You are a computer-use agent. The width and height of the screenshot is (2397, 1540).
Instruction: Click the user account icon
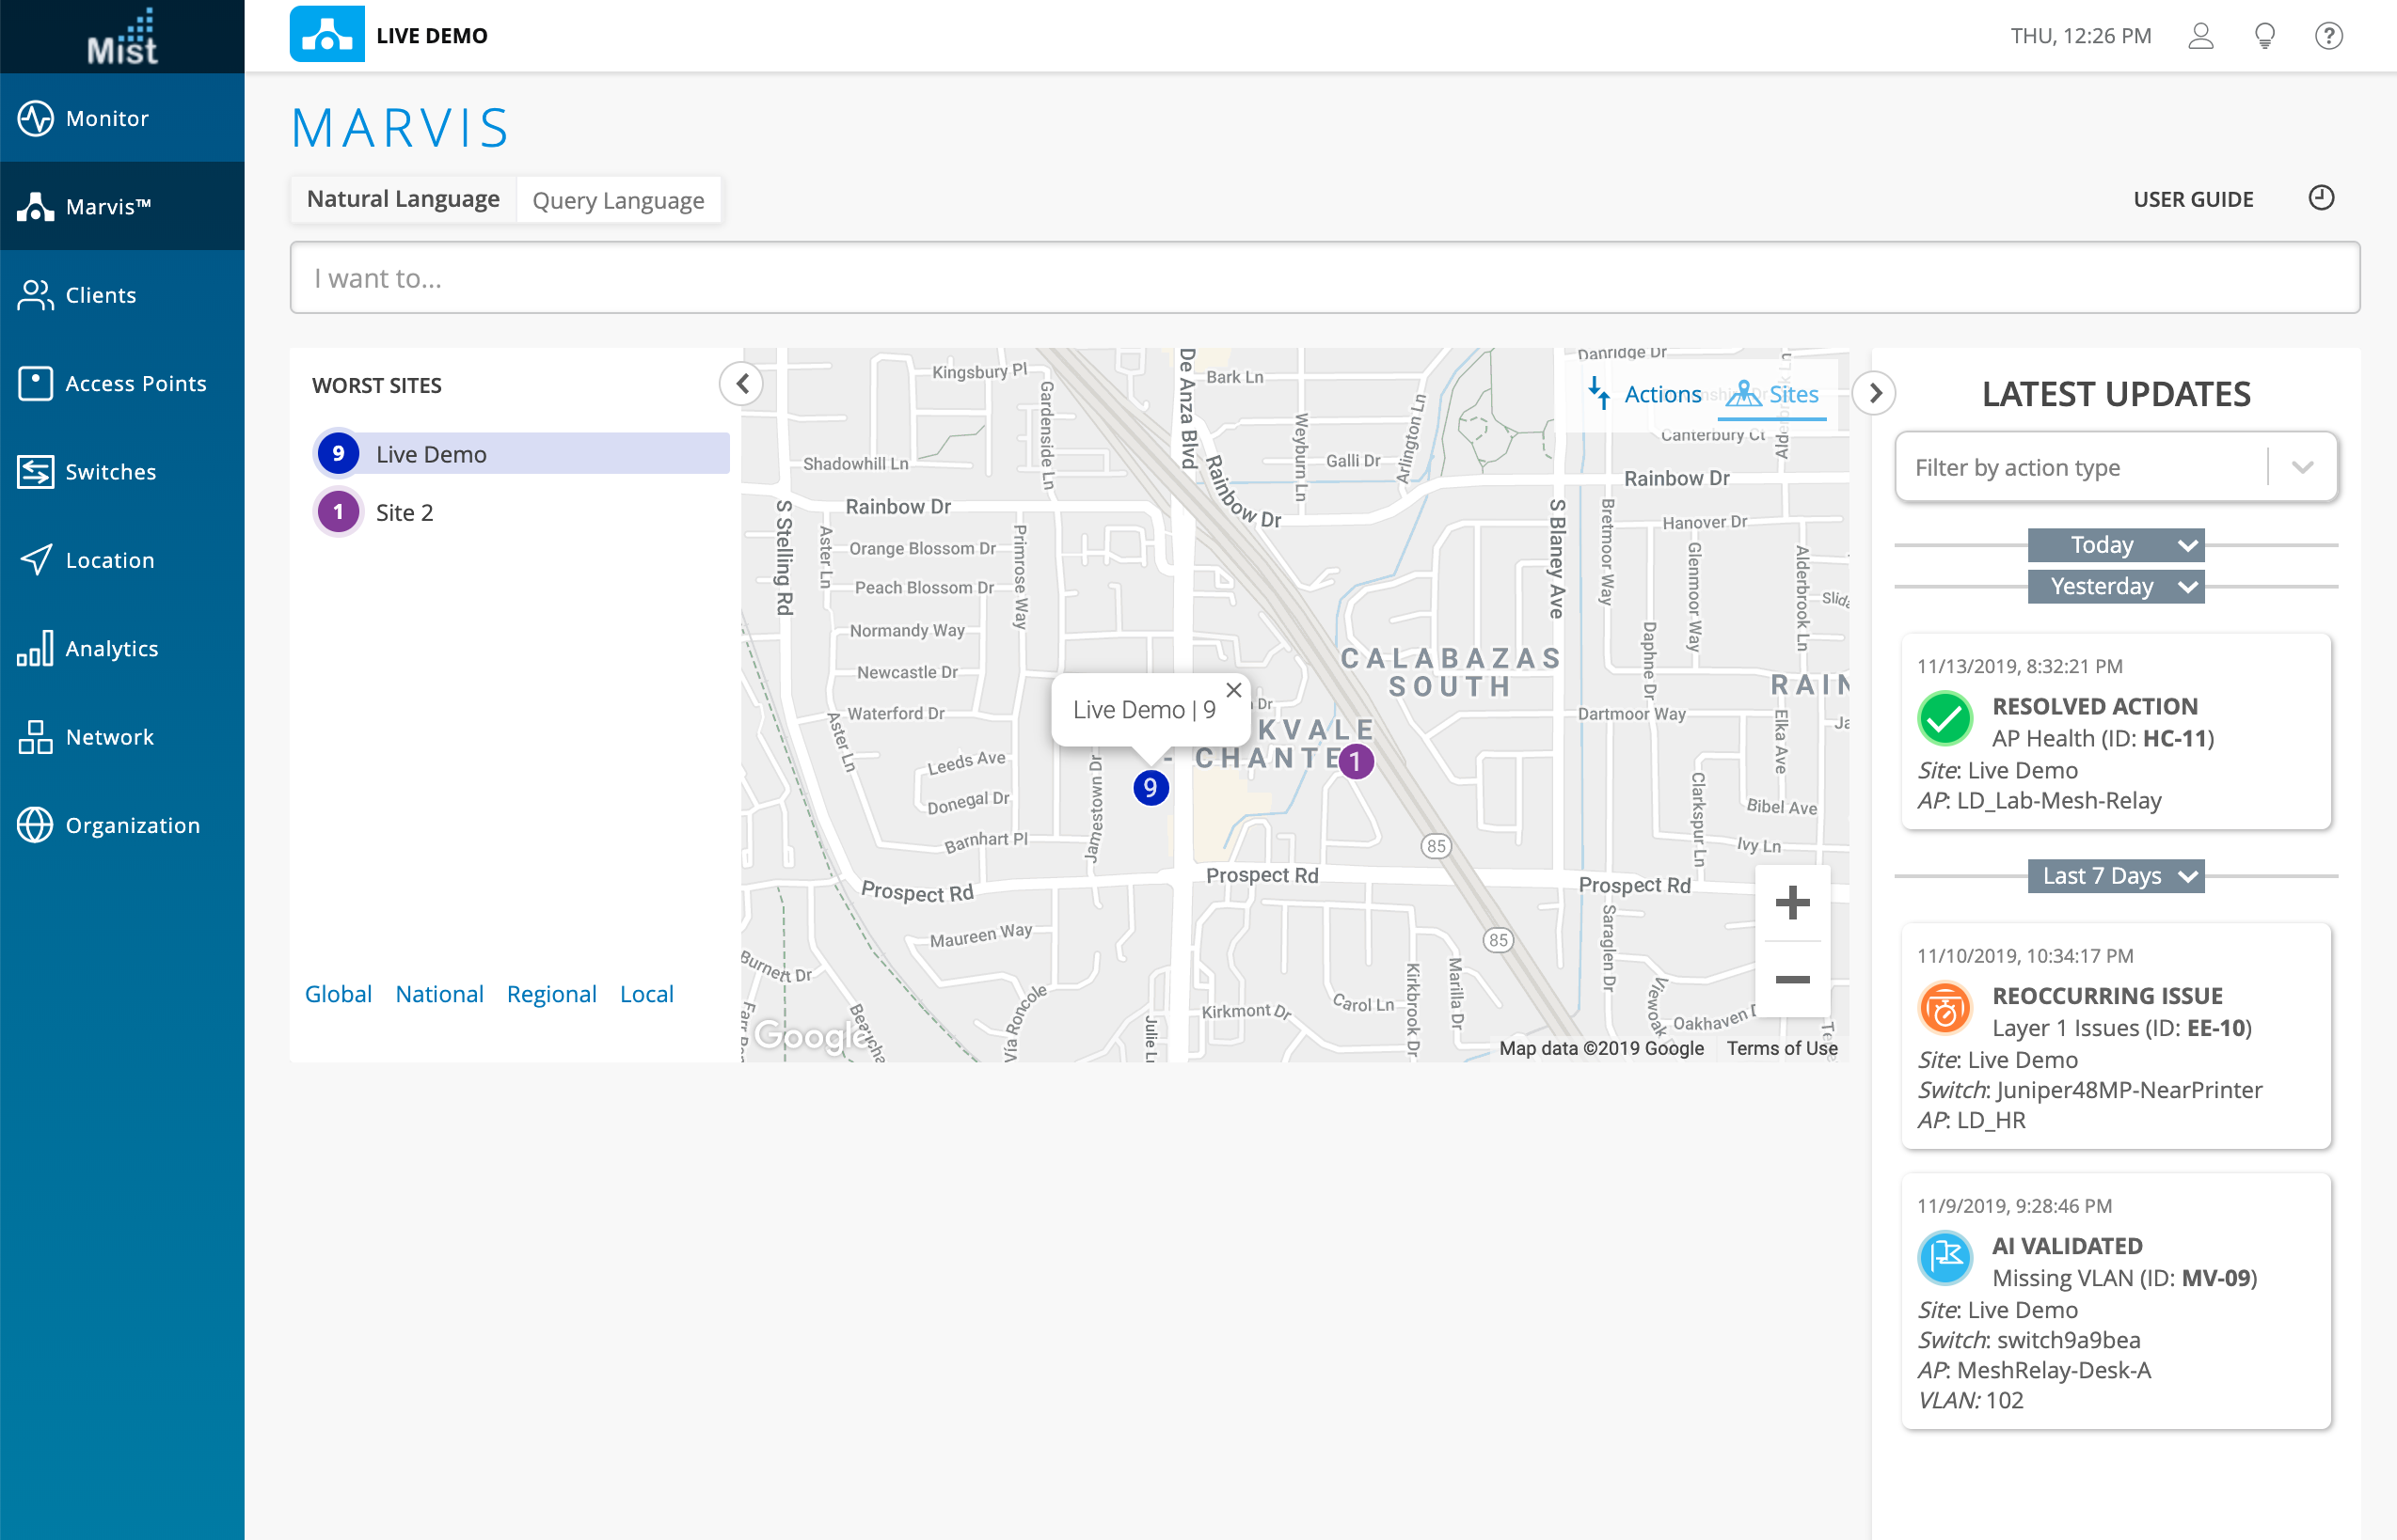[2200, 36]
